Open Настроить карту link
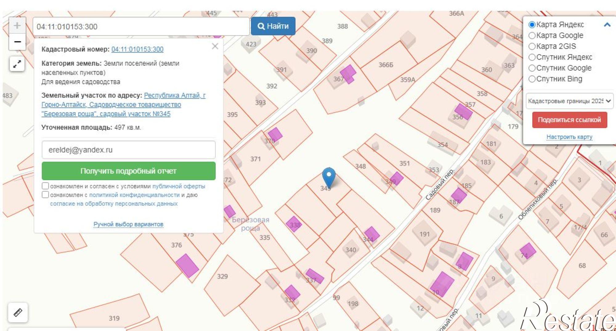 569,137
